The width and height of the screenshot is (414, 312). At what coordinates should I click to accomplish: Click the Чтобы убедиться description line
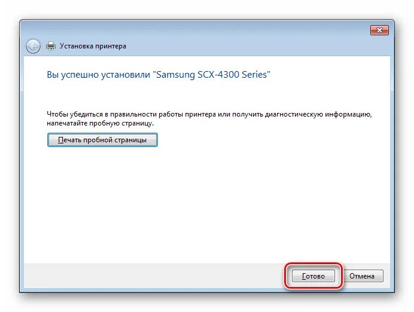pos(209,114)
